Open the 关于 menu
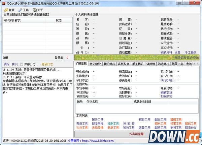The image size is (202, 145). (x=38, y=10)
